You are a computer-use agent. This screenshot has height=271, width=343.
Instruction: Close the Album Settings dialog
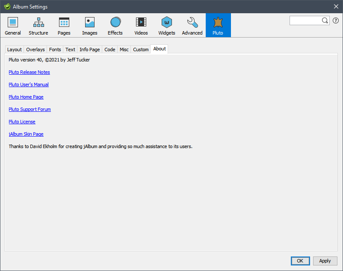[336, 6]
